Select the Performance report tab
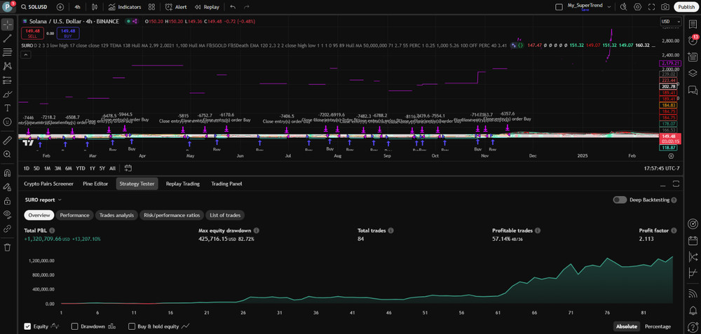 [x=75, y=215]
